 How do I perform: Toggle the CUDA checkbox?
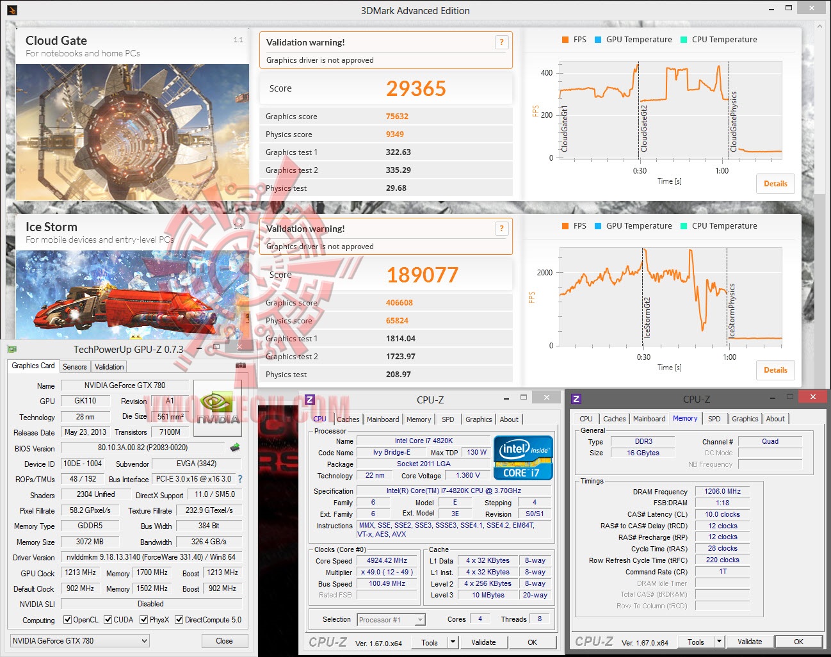[108, 620]
